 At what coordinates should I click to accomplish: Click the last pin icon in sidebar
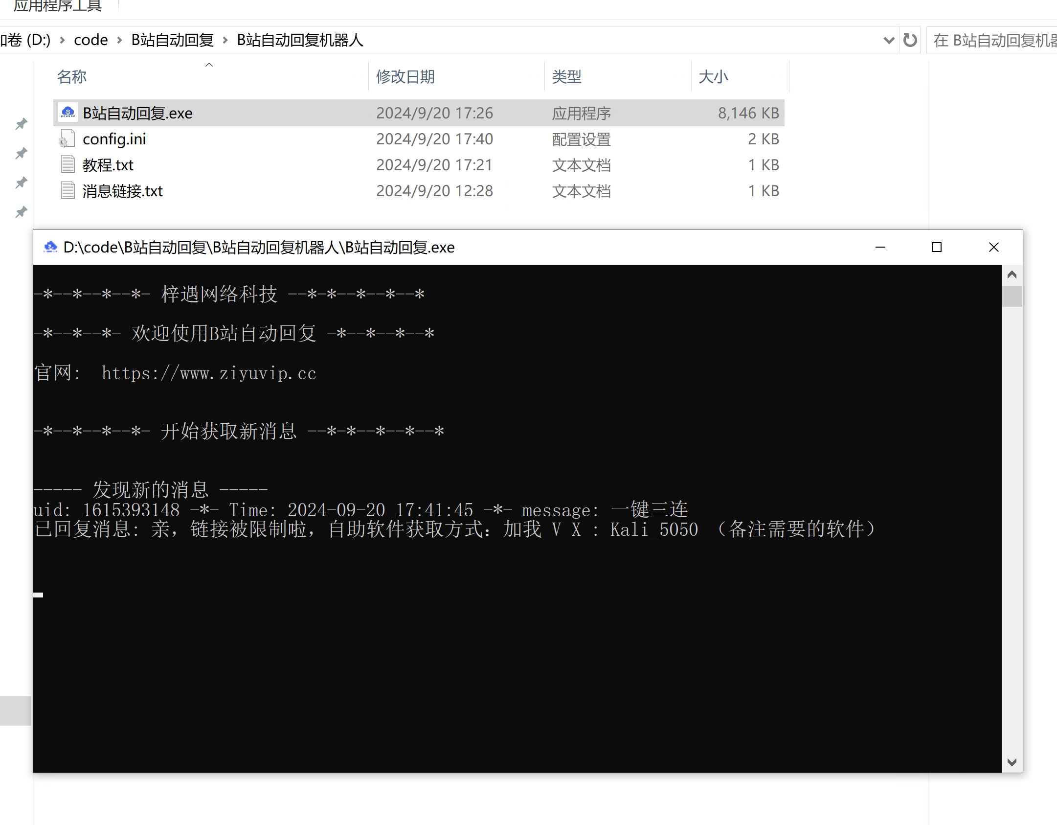21,212
